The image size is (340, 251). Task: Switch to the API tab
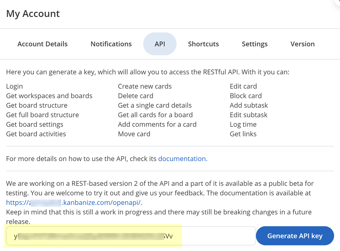pyautogui.click(x=160, y=44)
